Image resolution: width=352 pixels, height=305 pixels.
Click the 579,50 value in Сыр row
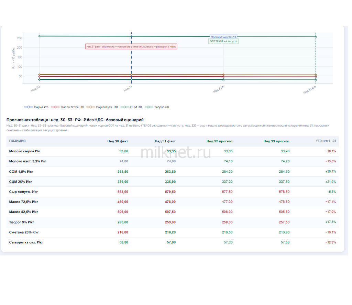coord(170,192)
